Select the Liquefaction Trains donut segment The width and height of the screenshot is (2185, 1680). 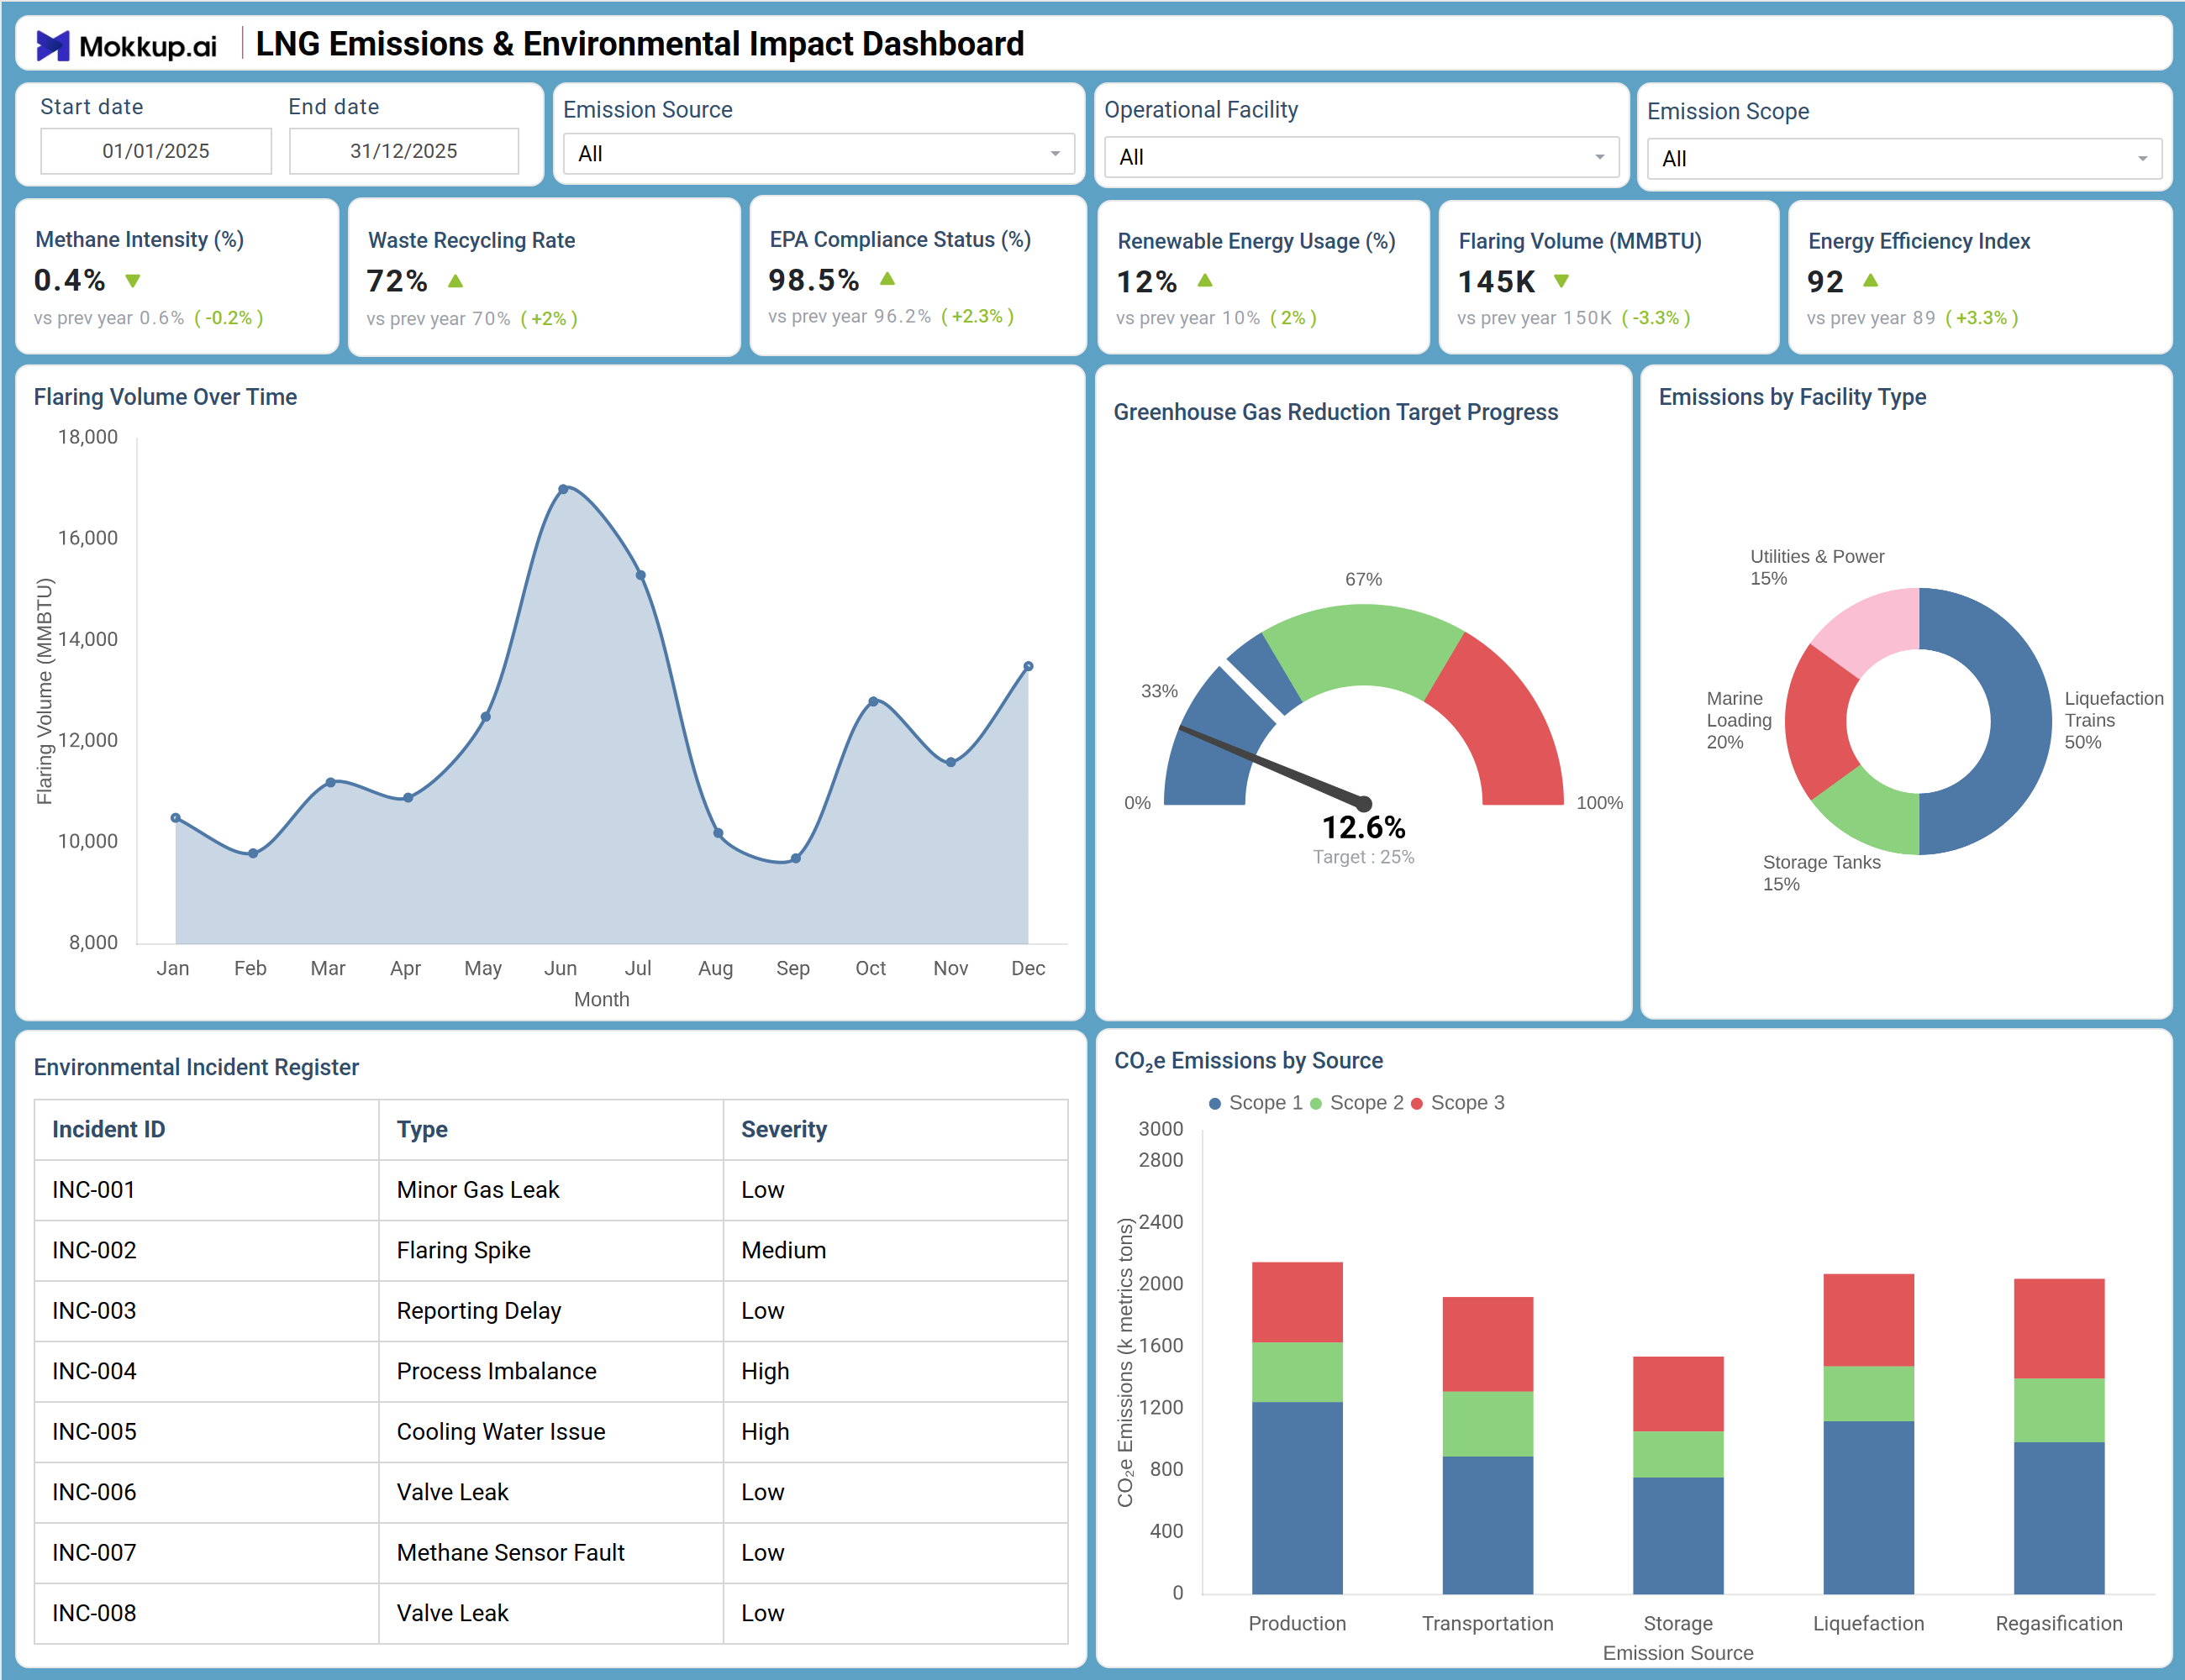[2021, 721]
